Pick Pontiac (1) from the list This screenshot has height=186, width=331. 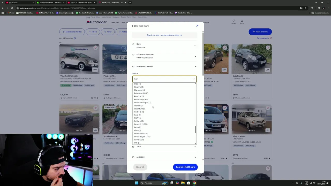pyautogui.click(x=139, y=96)
